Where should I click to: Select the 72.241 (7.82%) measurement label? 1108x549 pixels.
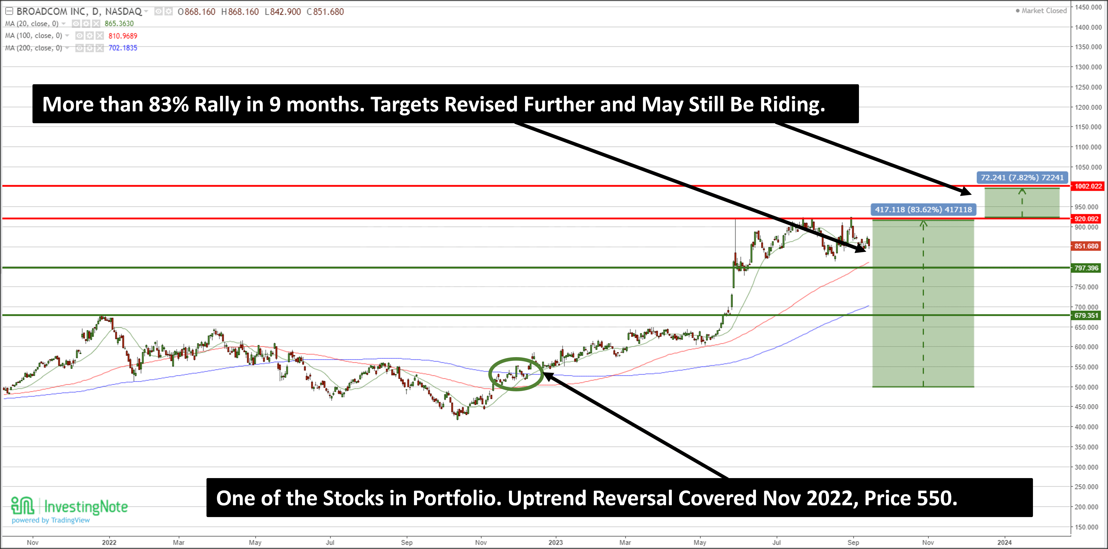1022,177
